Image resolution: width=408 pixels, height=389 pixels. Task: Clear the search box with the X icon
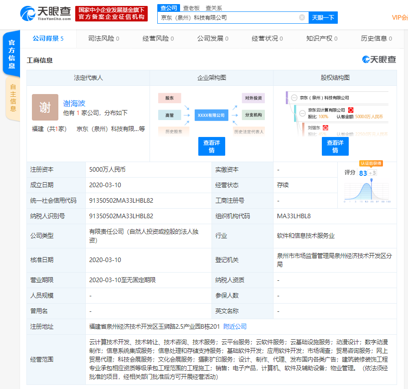302,17
